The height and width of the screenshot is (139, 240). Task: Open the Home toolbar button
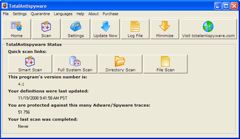click(16, 29)
